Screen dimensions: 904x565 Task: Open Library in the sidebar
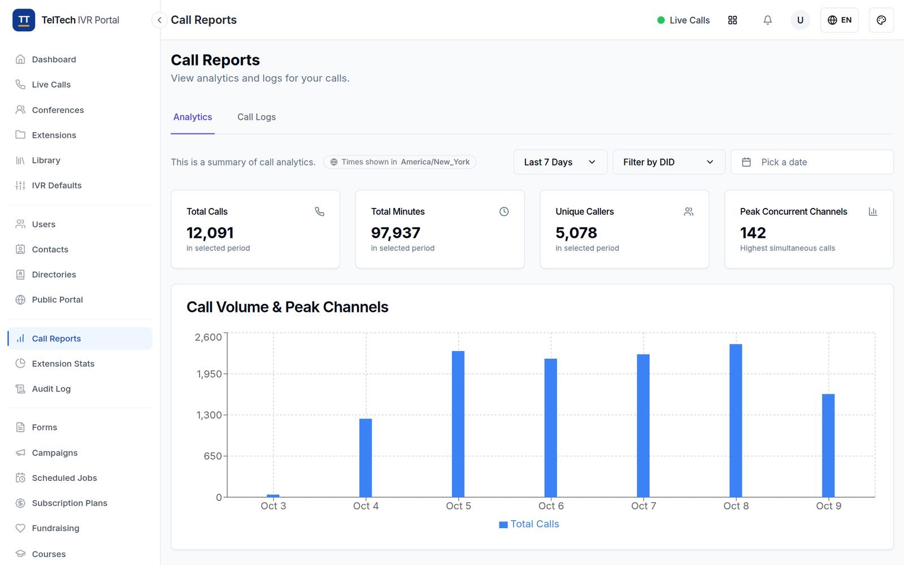(80, 160)
